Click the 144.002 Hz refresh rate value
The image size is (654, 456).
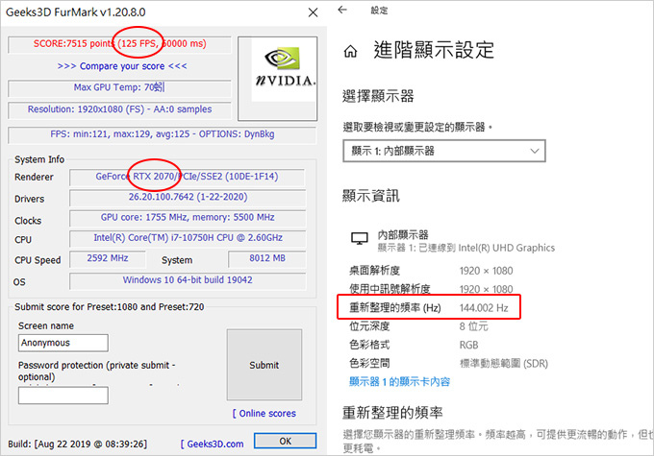click(x=484, y=308)
